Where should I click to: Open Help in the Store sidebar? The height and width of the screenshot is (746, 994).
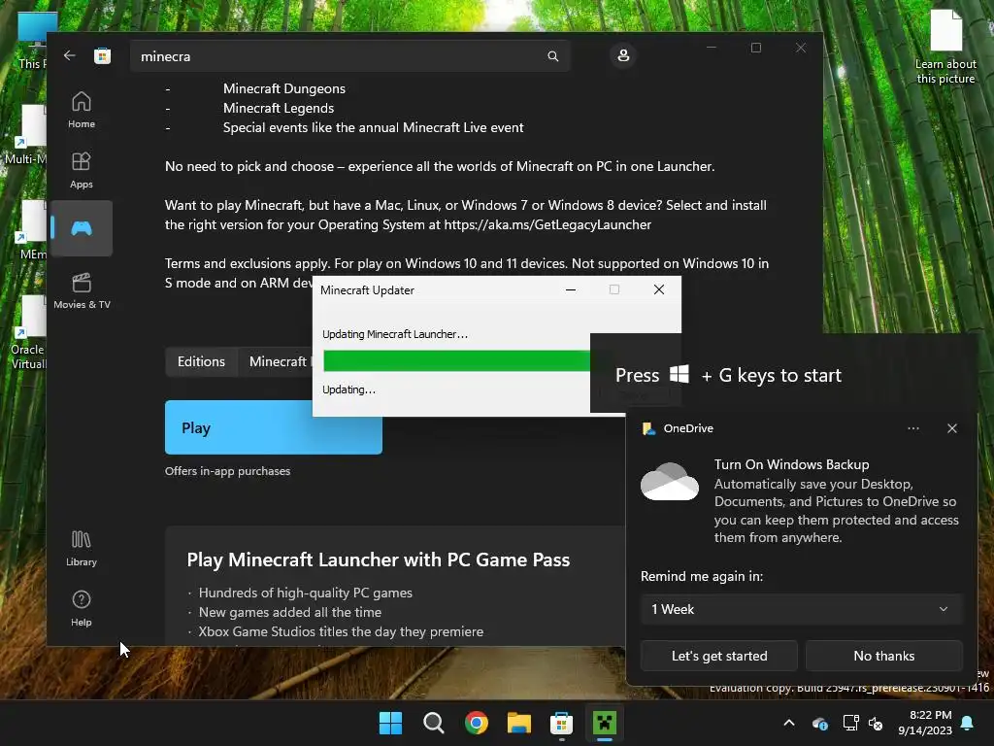pyautogui.click(x=82, y=608)
